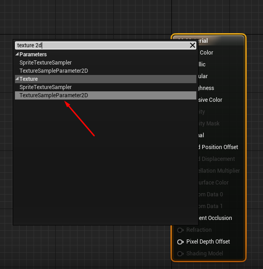Screen dimensions: 263x269
Task: Collapse the Texture category
Action: [17, 79]
